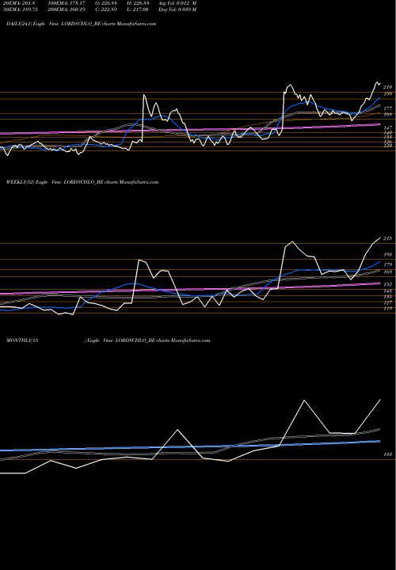This screenshot has height=570, width=396.
Task: Click the 168 price label on daily chart
Action: click(x=387, y=115)
